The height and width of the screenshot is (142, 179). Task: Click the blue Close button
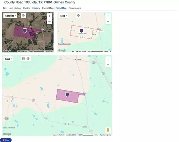click(6, 140)
